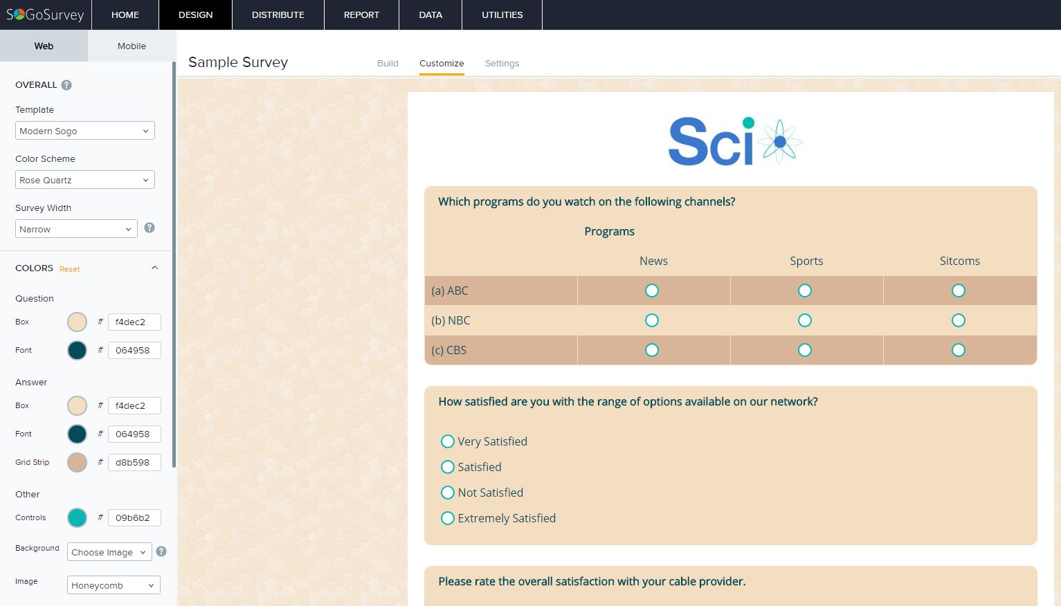Switch to the Settings tab
The image size is (1061, 606).
pyautogui.click(x=502, y=63)
